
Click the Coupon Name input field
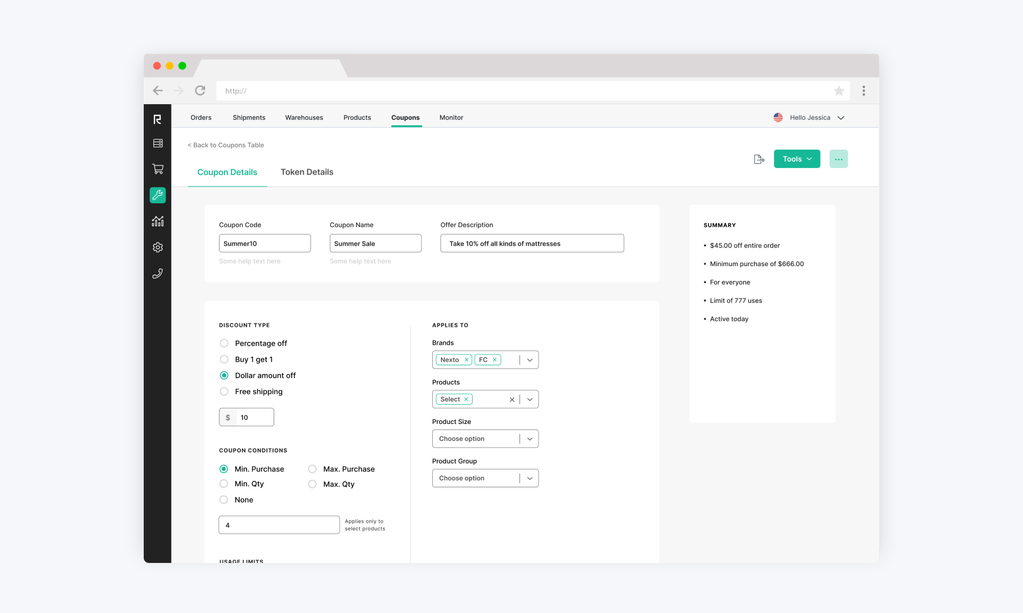coord(375,243)
